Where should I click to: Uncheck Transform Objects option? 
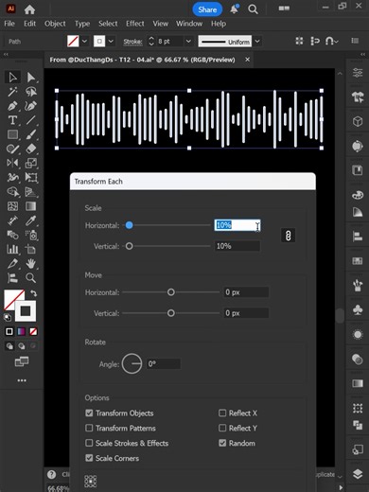89,413
